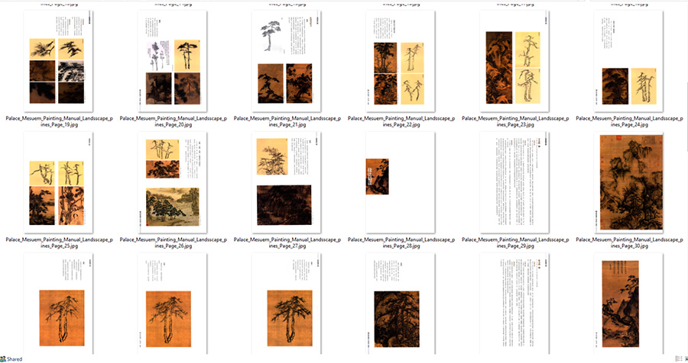Image resolution: width=688 pixels, height=363 pixels.
Task: Click file name ending Page_22.jpg
Action: (401, 121)
